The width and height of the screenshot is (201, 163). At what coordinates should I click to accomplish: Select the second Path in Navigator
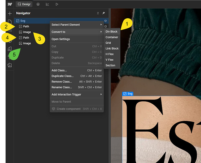point(26,37)
